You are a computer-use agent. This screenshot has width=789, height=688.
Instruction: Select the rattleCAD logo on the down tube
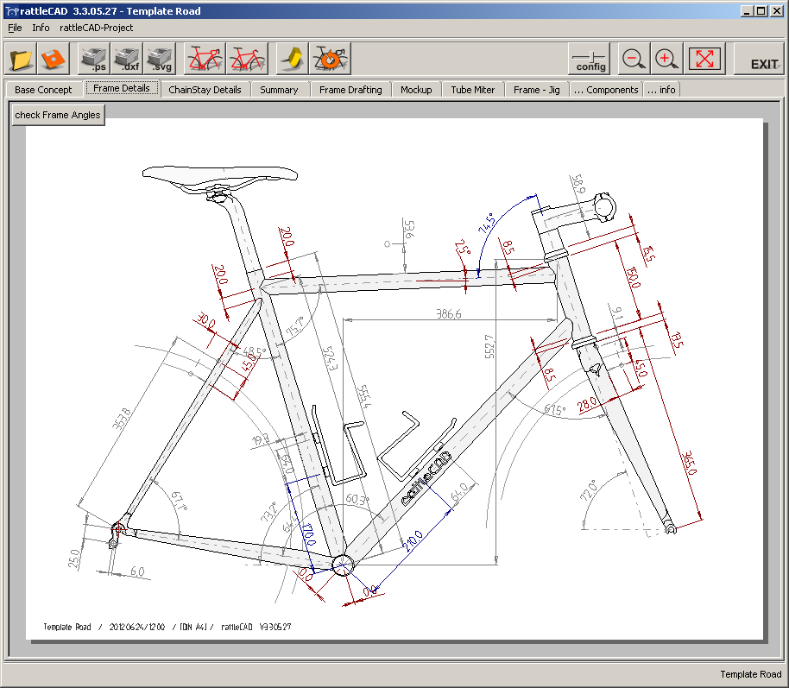[426, 478]
